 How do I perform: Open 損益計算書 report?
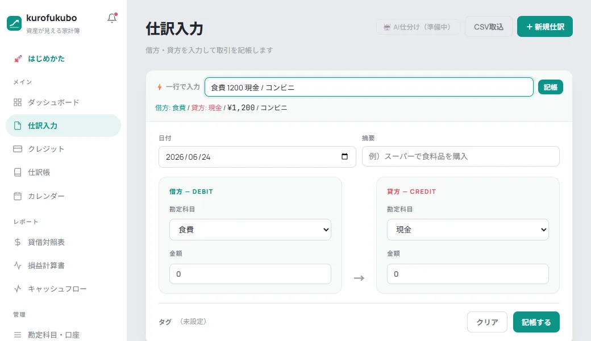tap(63, 265)
